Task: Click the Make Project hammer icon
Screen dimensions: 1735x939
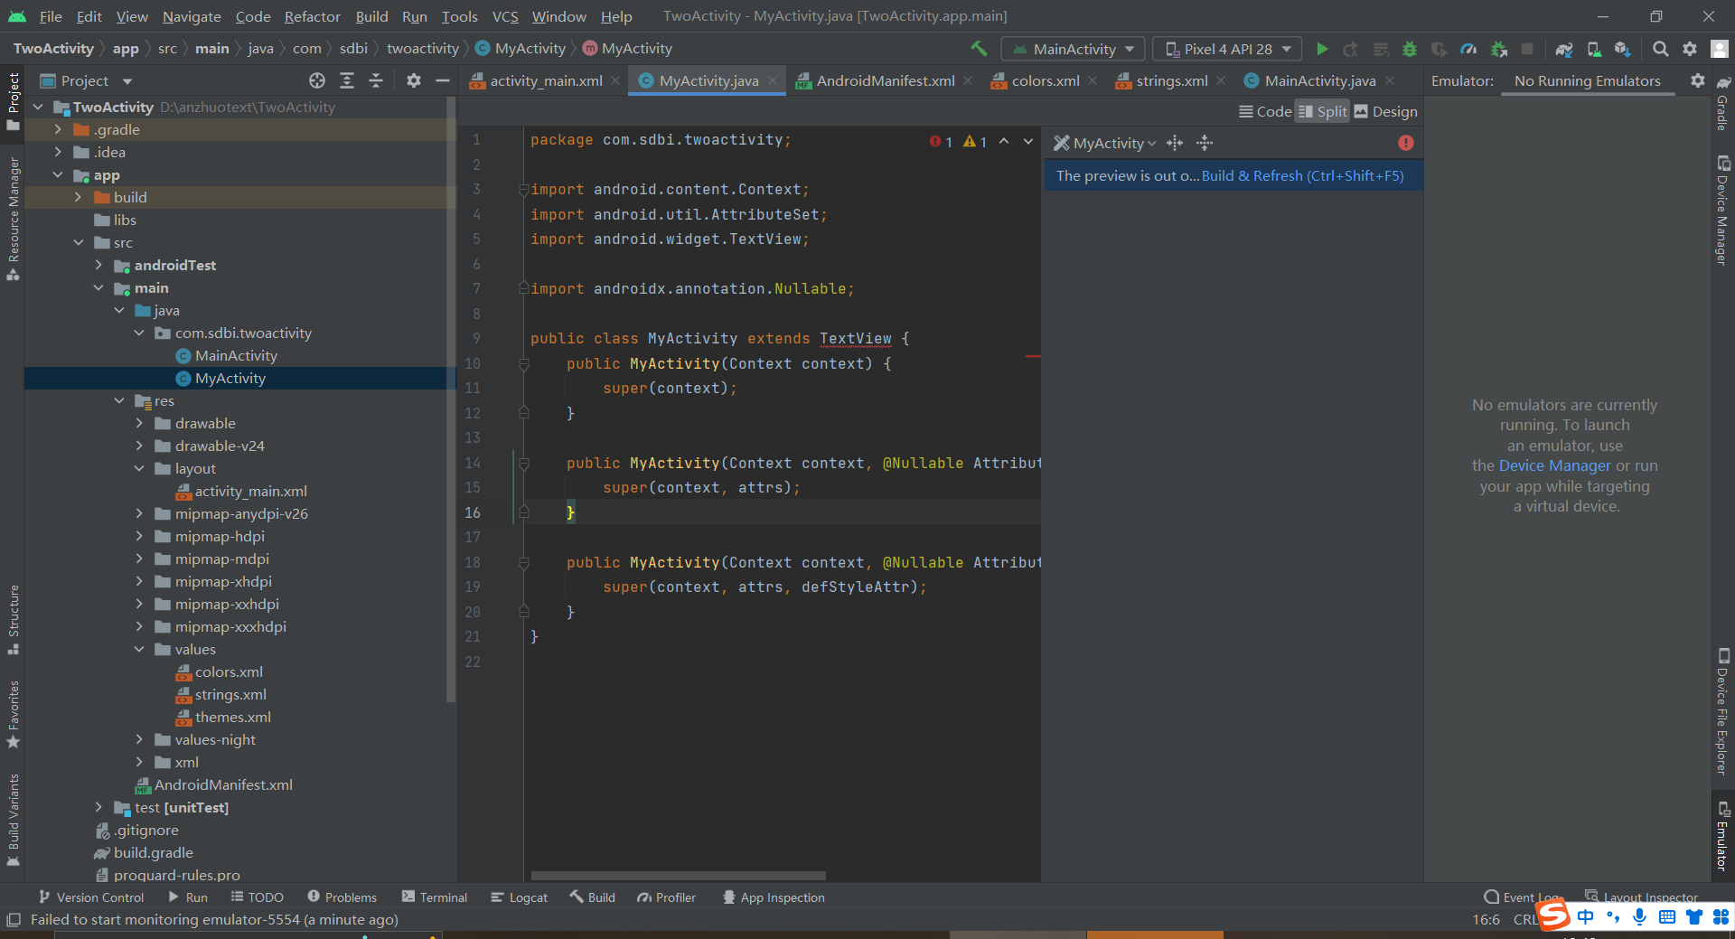Action: pos(979,49)
